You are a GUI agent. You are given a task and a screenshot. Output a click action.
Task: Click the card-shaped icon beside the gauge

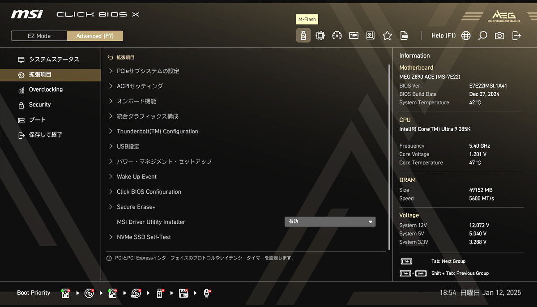click(x=354, y=35)
